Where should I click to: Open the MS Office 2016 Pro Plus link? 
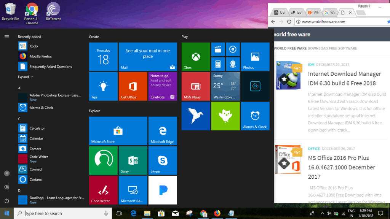(x=342, y=167)
